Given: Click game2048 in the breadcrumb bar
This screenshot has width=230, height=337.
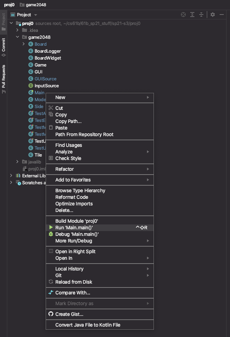Looking at the screenshot, I should coord(36,5).
